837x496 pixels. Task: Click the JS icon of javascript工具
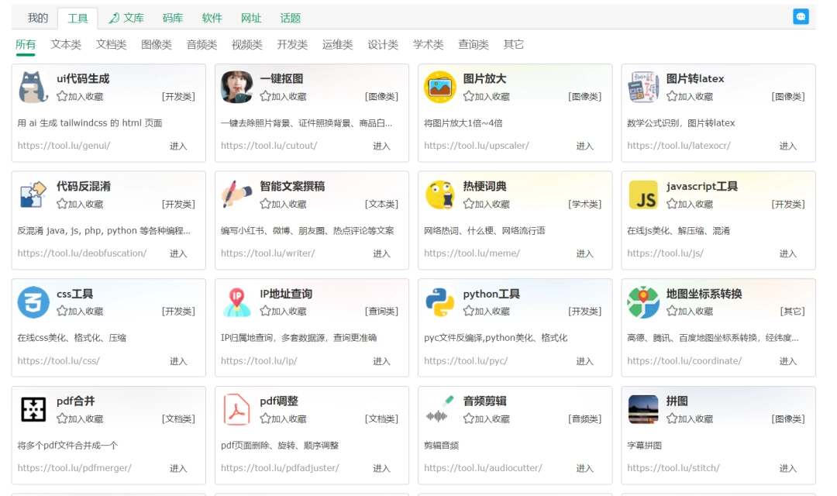tap(643, 195)
